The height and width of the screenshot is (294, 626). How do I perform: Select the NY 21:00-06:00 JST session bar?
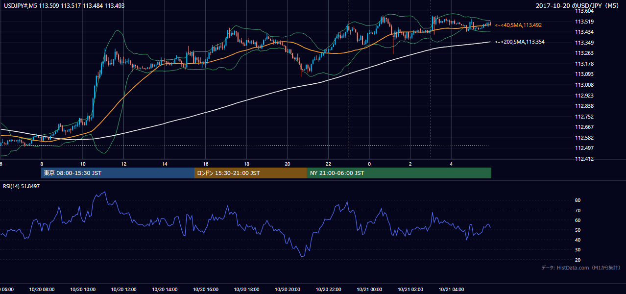[x=399, y=173]
